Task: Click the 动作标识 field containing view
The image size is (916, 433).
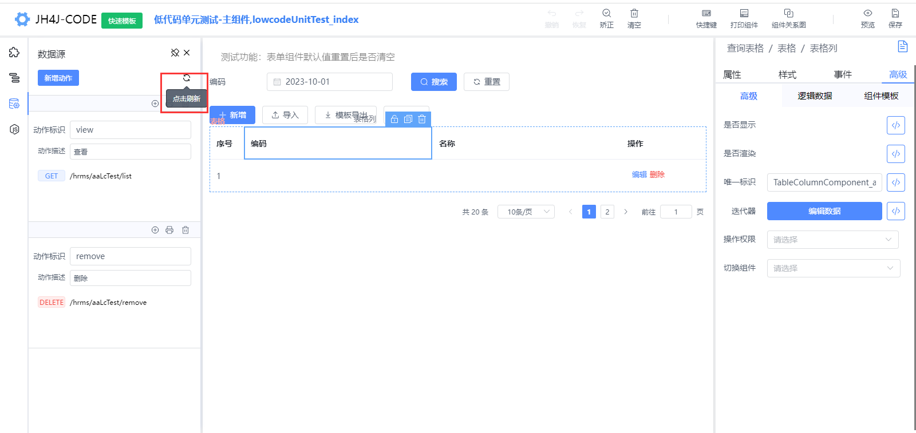Action: tap(131, 130)
